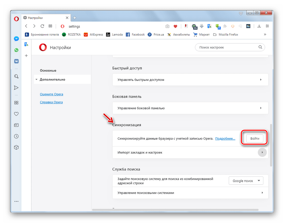Image resolution: width=284 pixels, height=223 pixels.
Task: Open extensions cube in sidebar
Action: coord(16,148)
